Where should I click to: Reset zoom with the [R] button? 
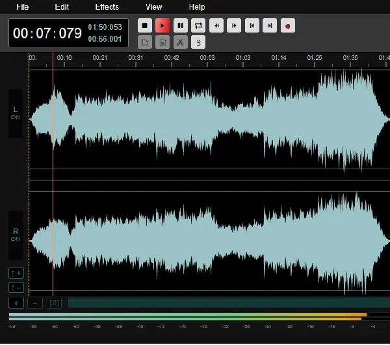(54, 303)
